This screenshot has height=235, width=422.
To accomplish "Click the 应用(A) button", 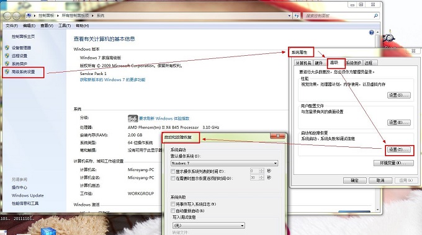I will click(406, 180).
